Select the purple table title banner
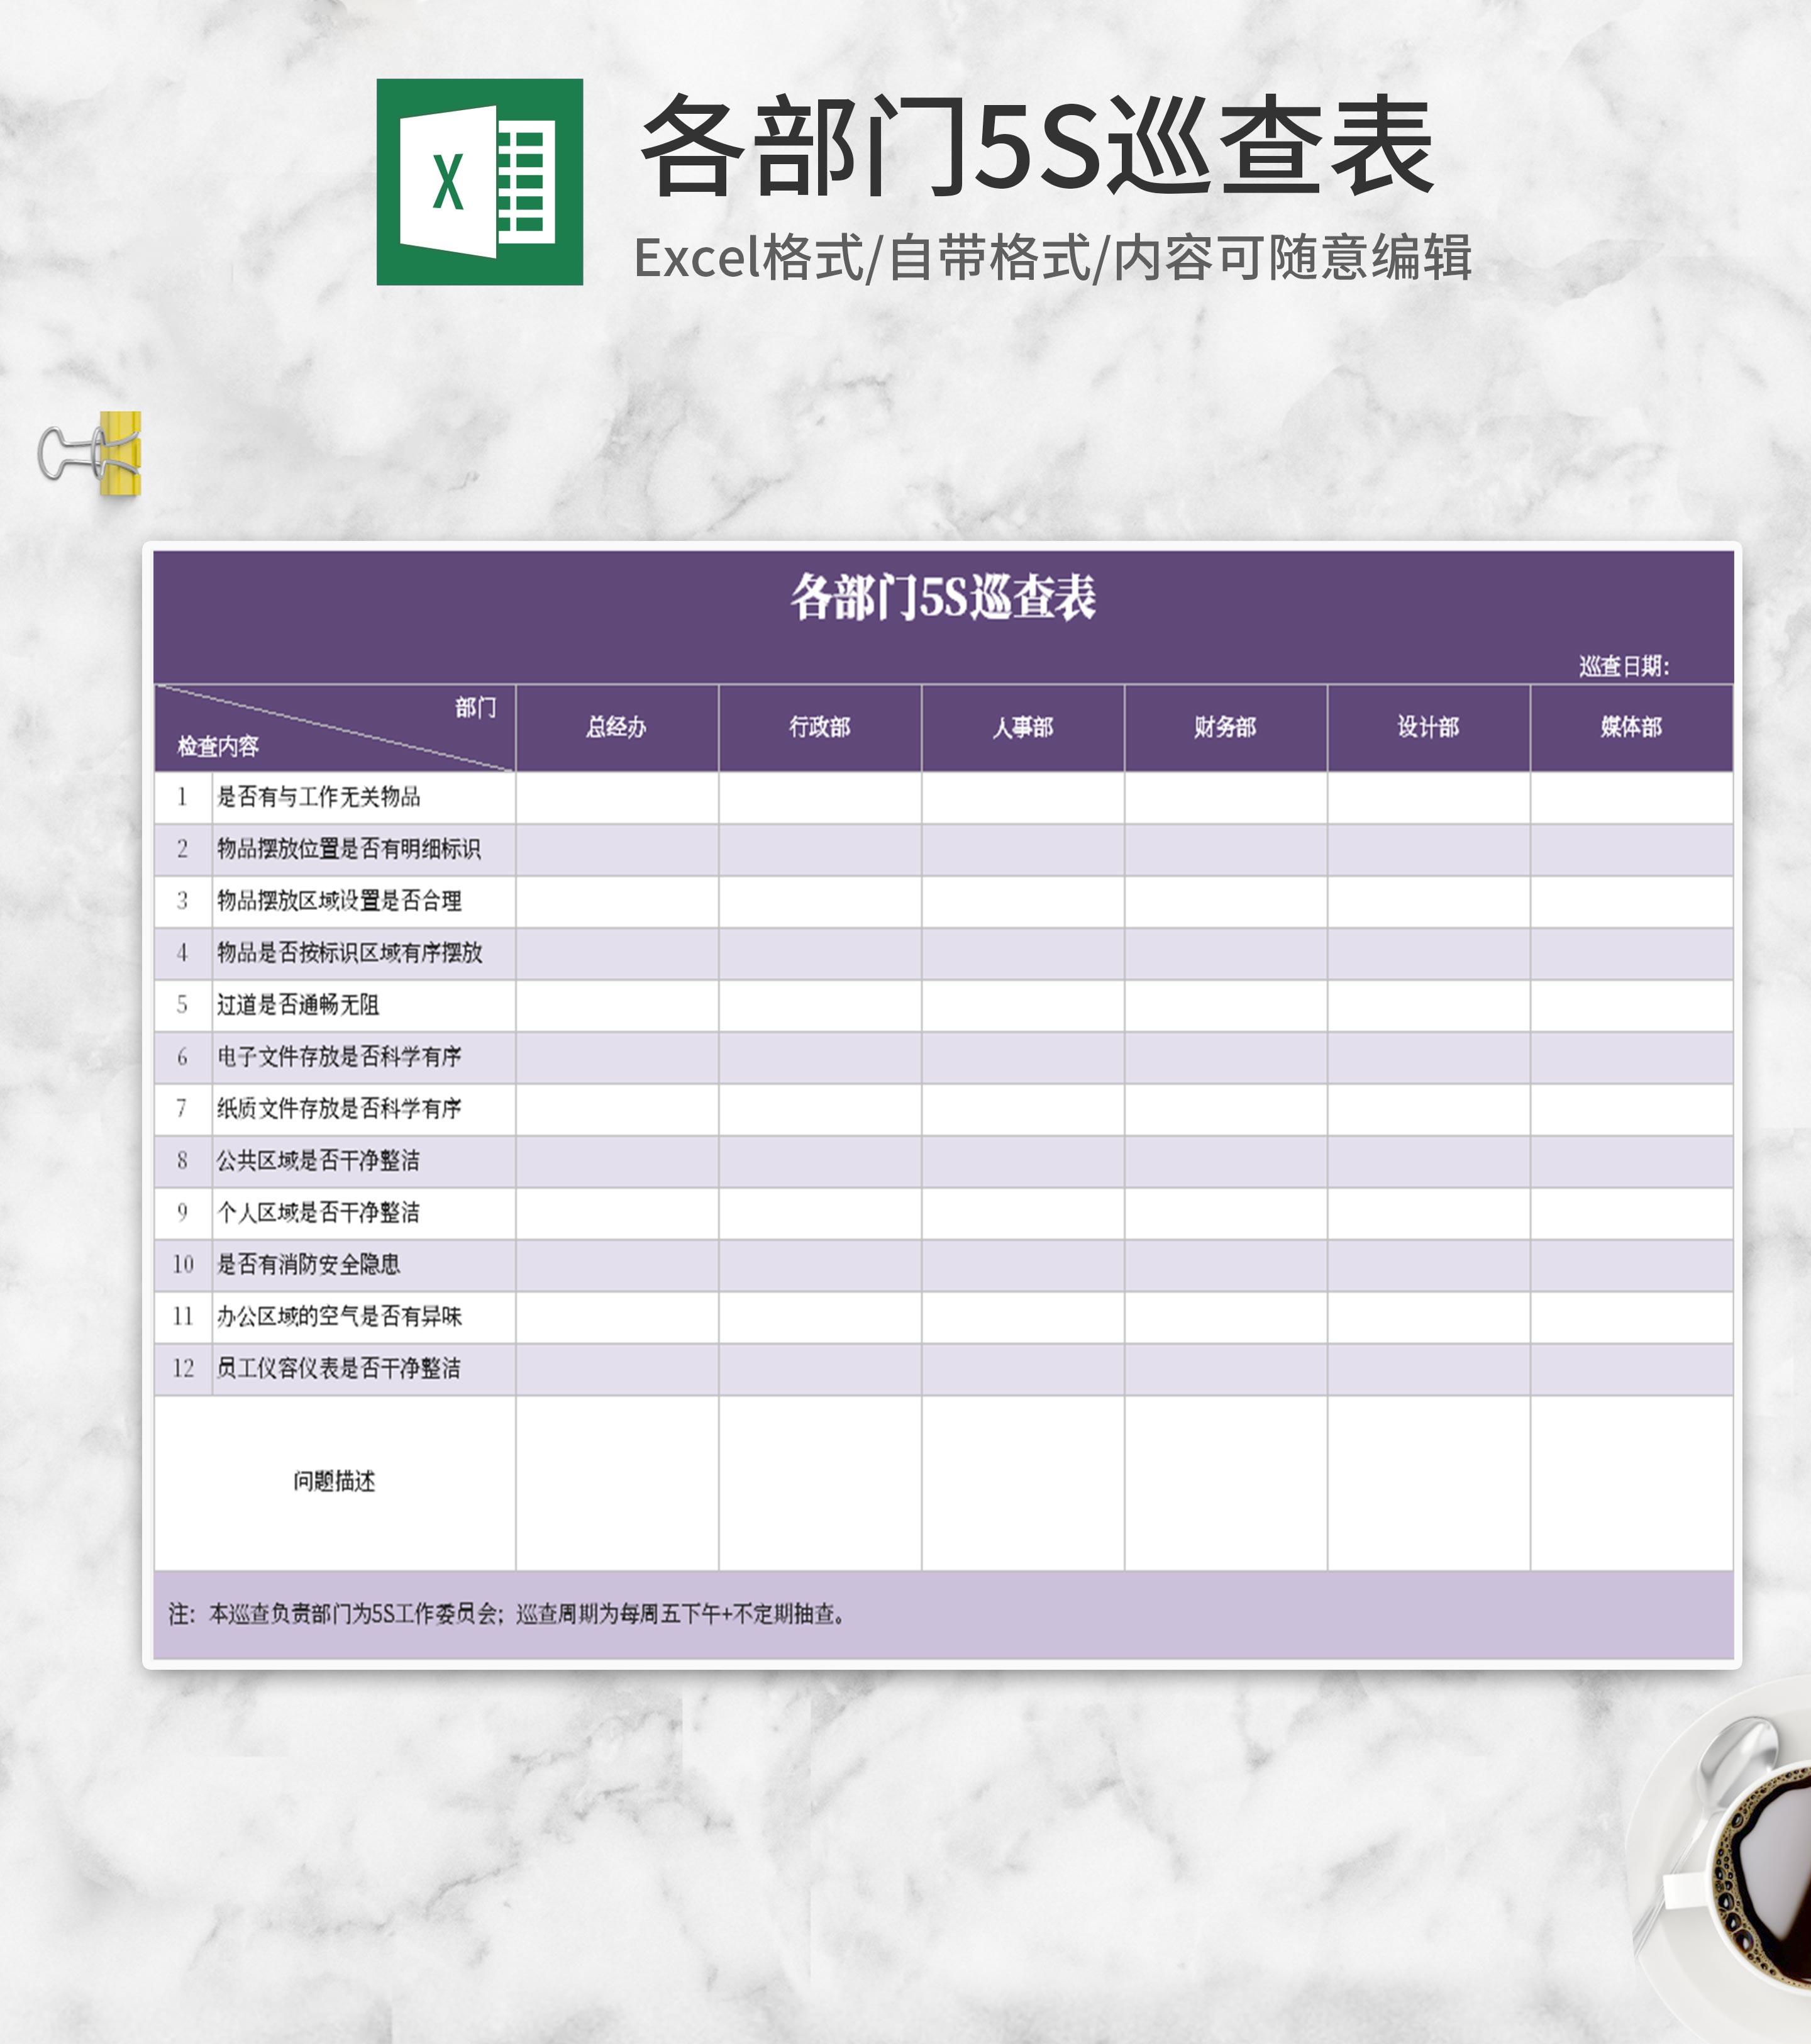 942,599
